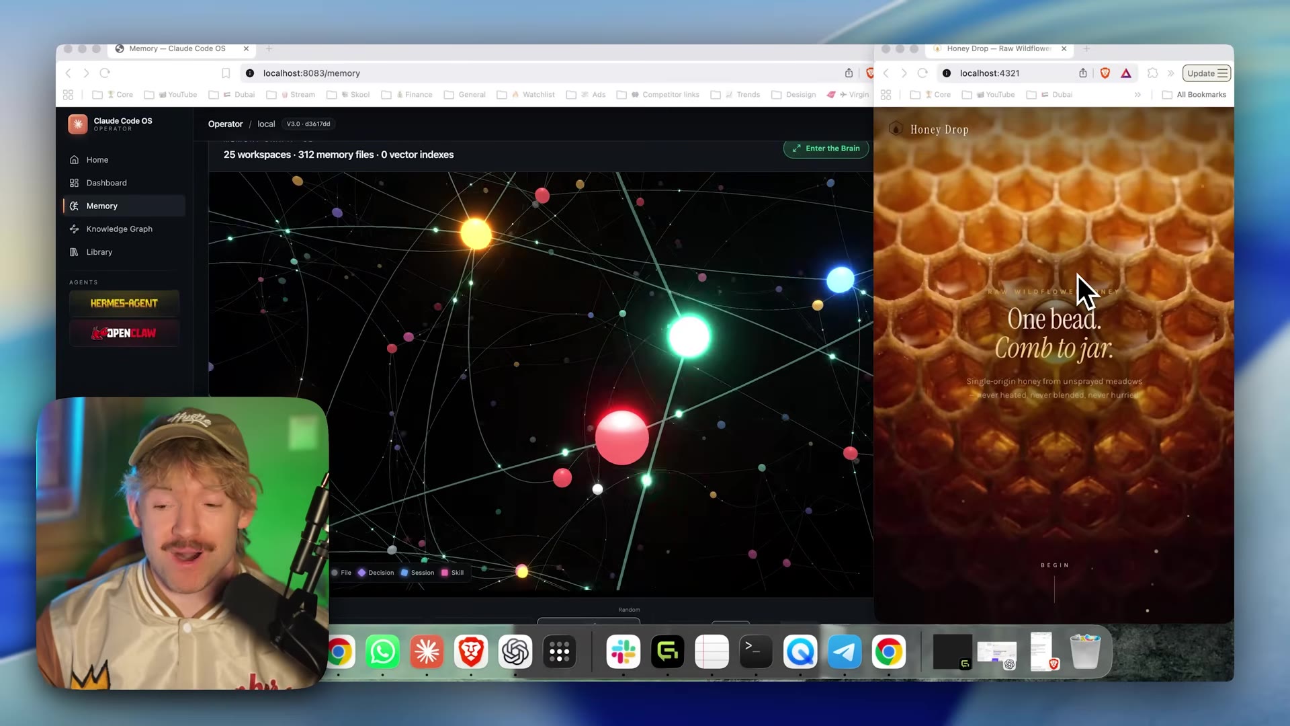Open the Library sidebar item
The height and width of the screenshot is (726, 1290).
pos(124,252)
